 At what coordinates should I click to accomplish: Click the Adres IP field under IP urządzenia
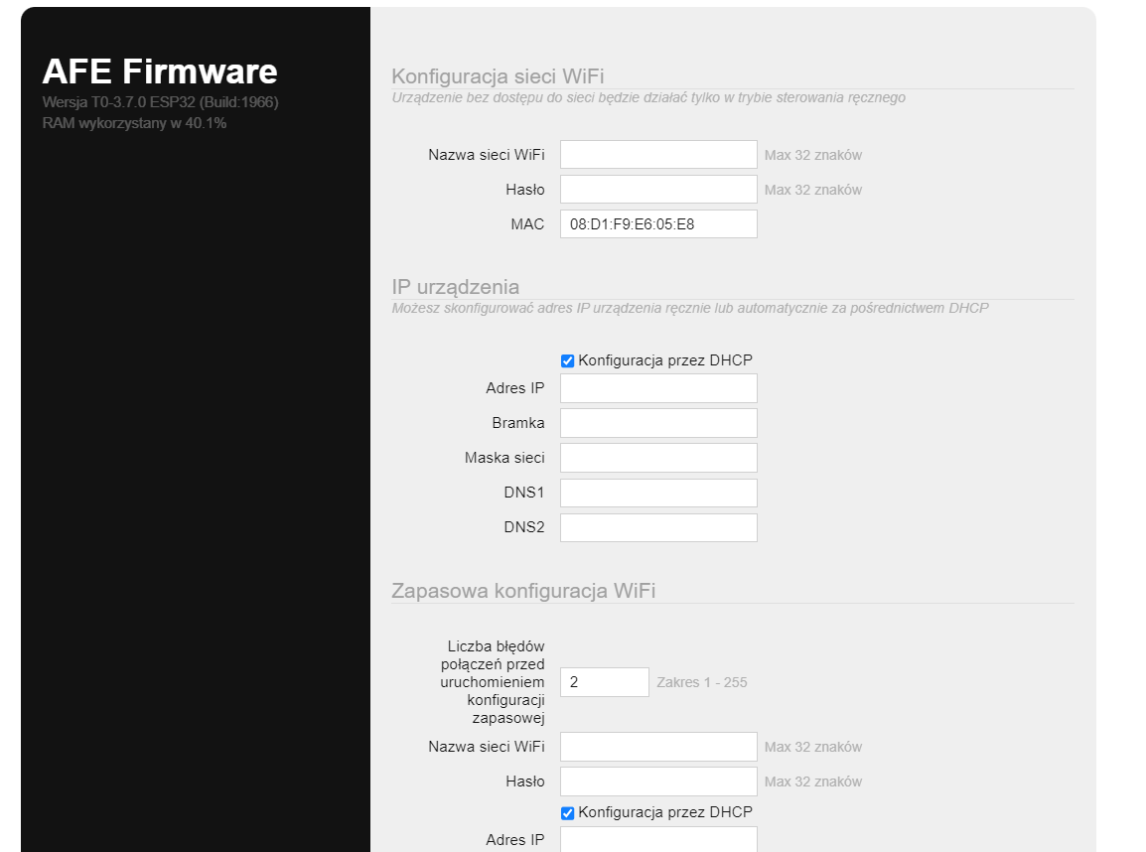click(658, 388)
